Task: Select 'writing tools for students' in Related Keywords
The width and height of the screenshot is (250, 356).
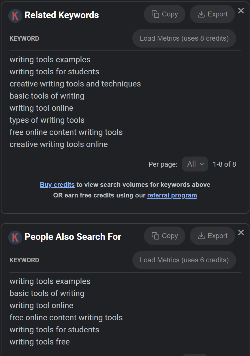Action: click(x=54, y=72)
